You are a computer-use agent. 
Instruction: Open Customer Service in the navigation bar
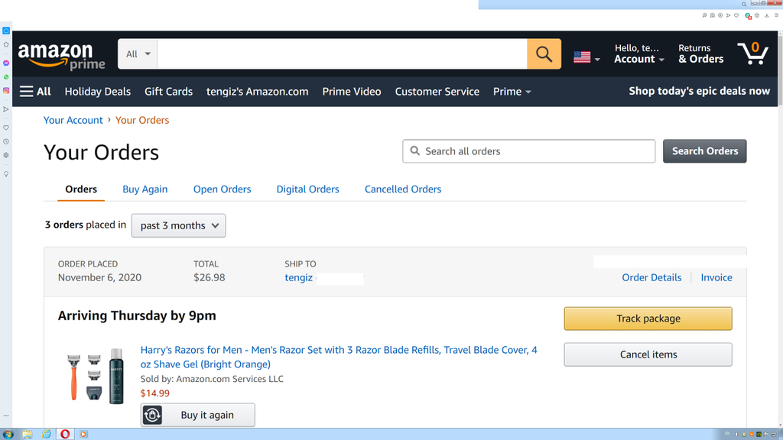pos(437,92)
